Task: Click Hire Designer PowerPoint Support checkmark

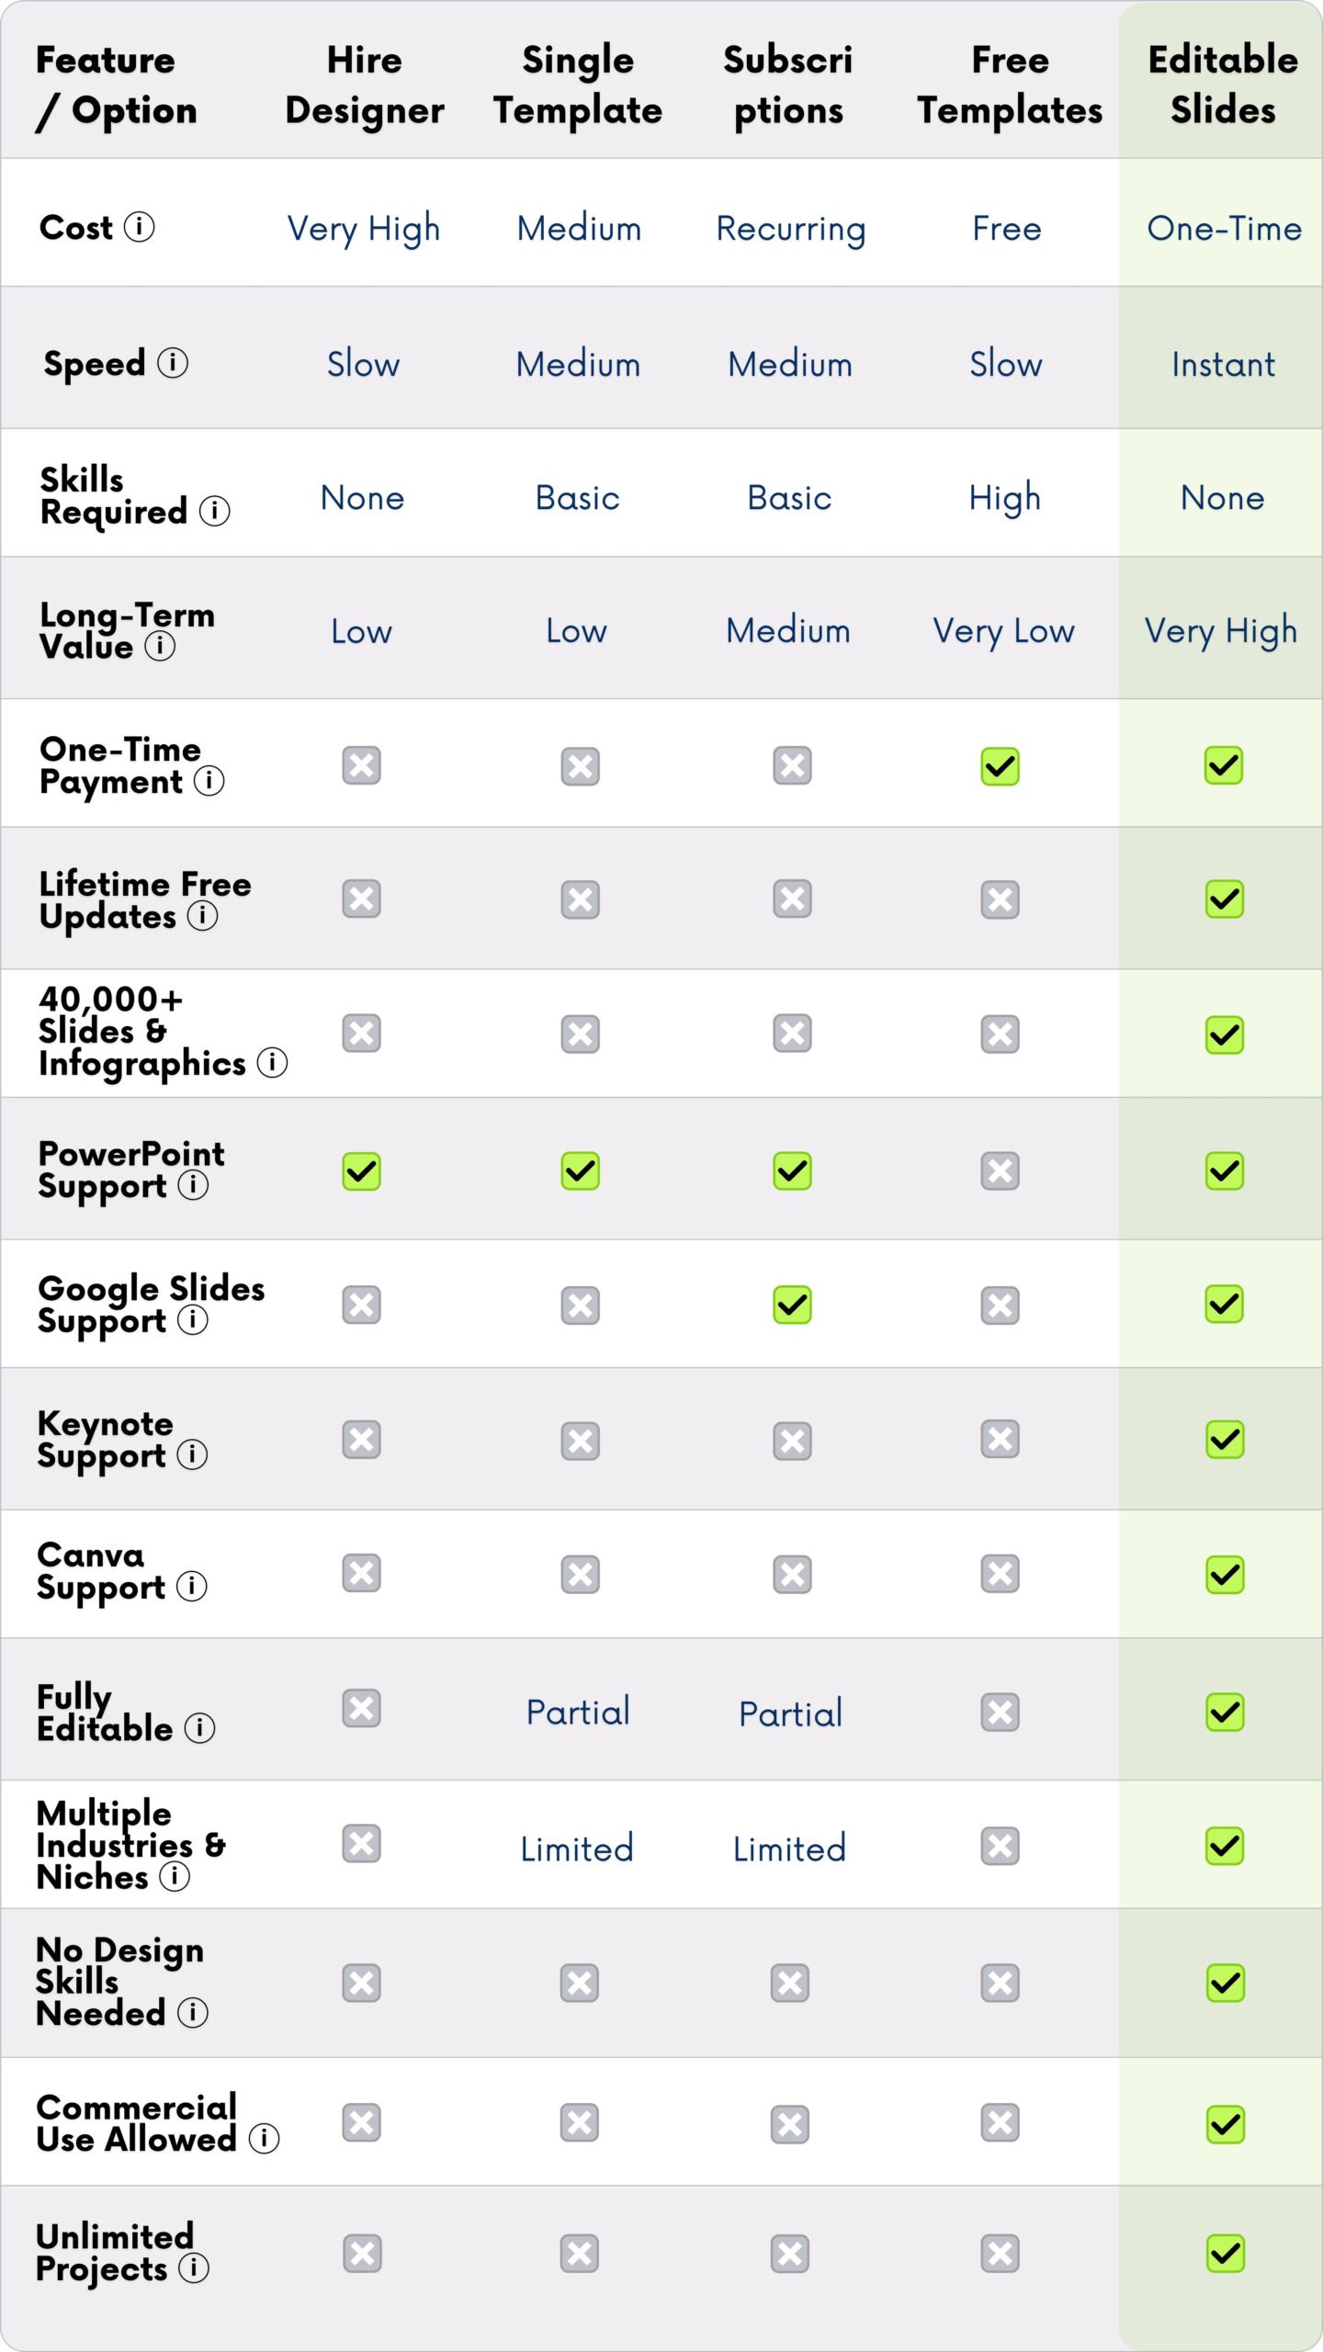Action: pyautogui.click(x=362, y=1170)
